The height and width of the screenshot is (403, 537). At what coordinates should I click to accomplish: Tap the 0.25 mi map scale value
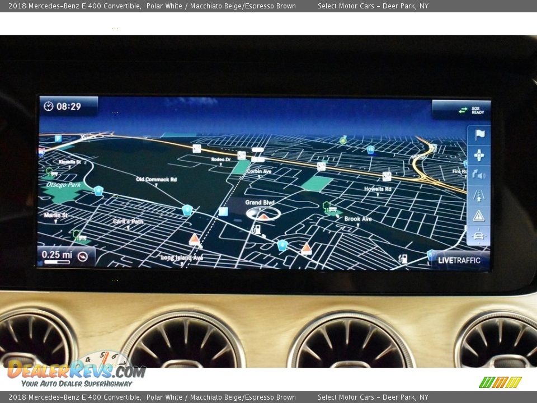[57, 254]
